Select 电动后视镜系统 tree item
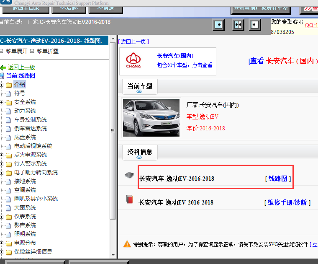Viewport: 318px width, 264px height. click(x=33, y=146)
